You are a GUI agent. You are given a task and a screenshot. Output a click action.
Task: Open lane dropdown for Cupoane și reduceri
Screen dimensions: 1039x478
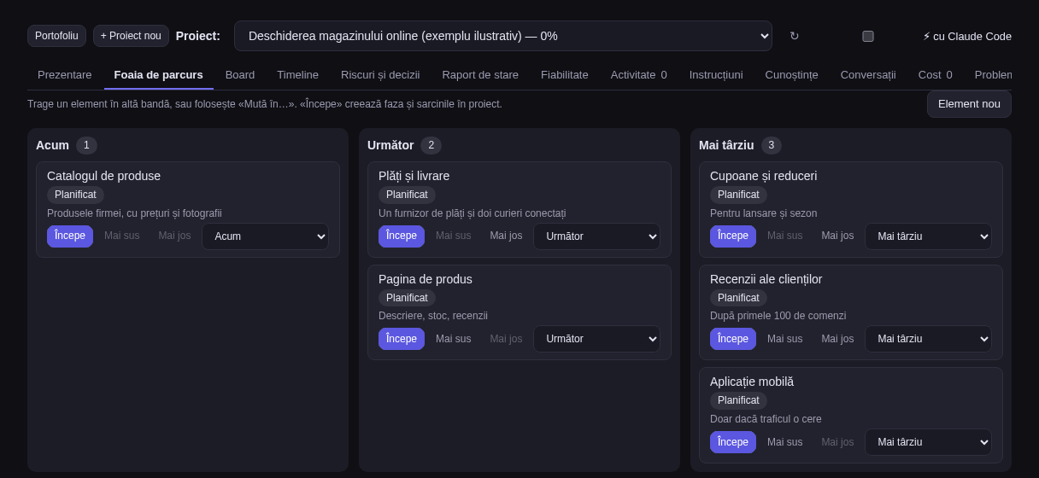click(x=928, y=236)
